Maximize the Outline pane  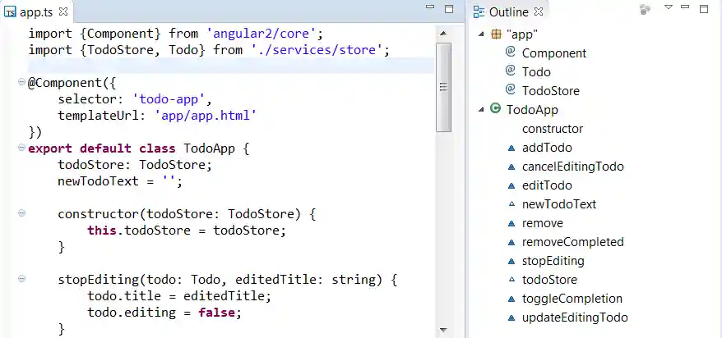[x=704, y=9]
